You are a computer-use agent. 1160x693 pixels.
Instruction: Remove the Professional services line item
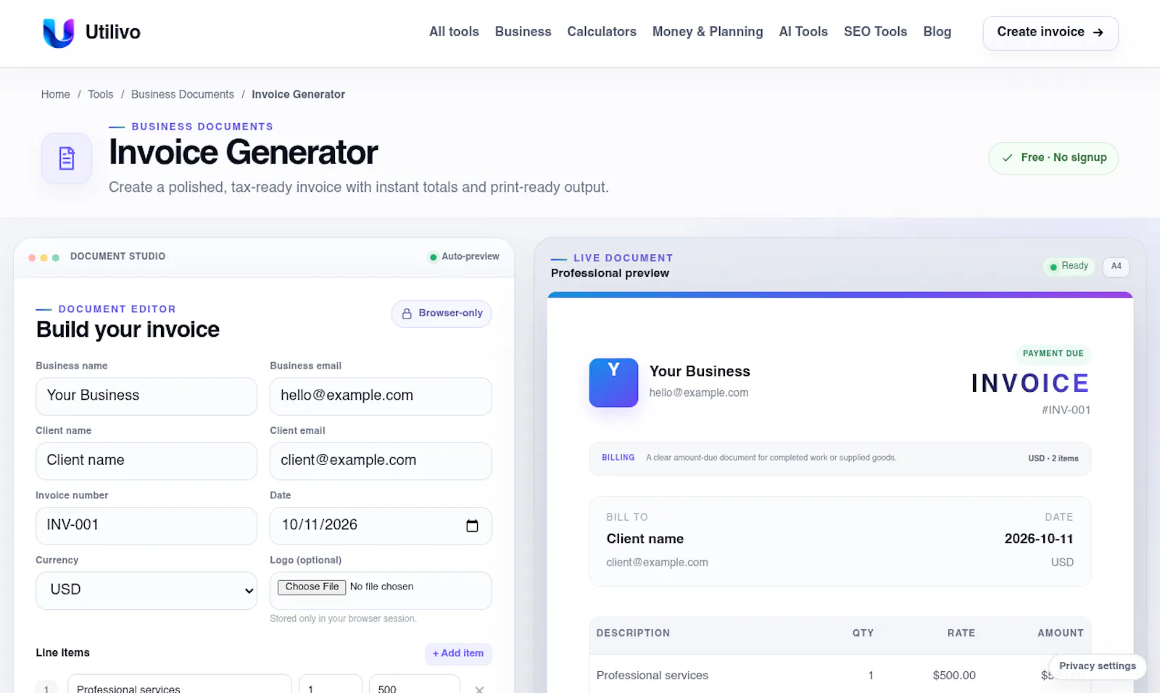click(x=479, y=689)
